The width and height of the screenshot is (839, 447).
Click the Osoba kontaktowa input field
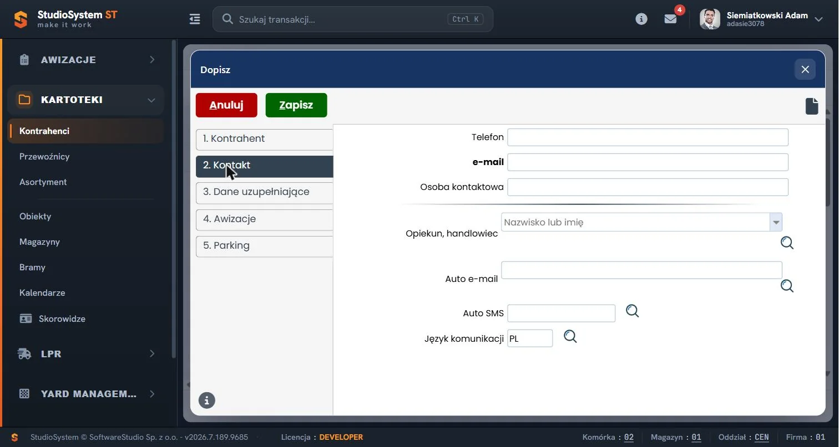(x=648, y=187)
